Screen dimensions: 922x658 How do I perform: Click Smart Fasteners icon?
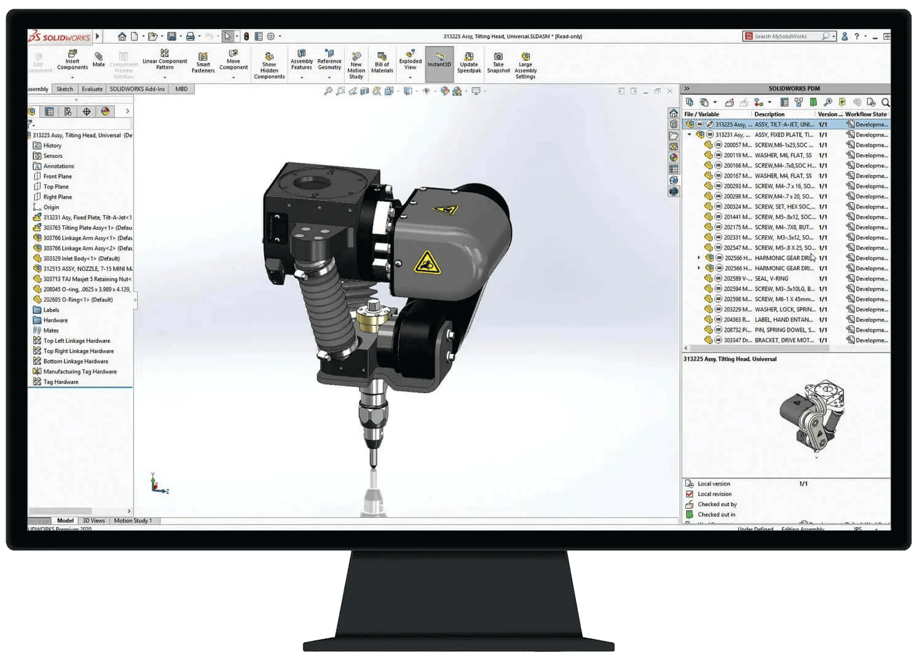(x=203, y=63)
